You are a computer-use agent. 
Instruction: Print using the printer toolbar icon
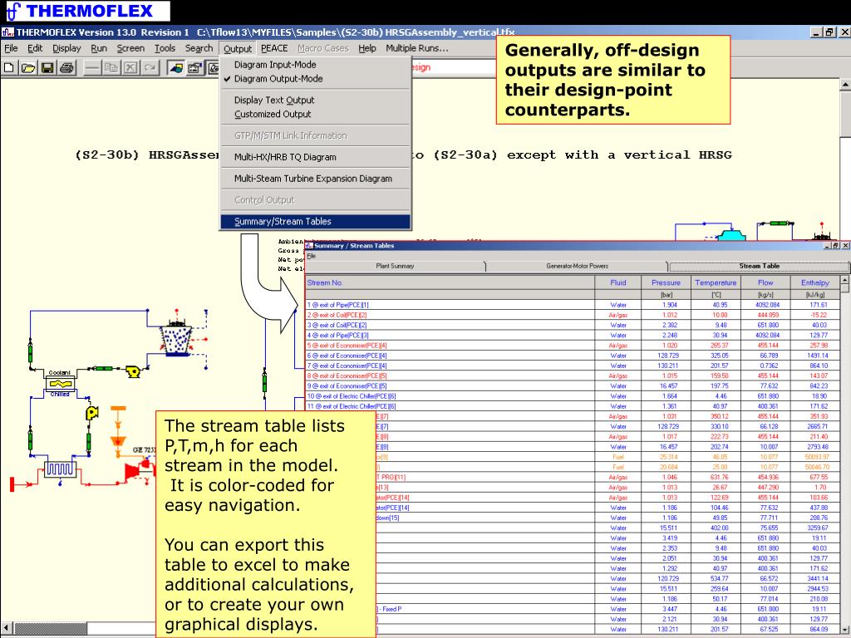66,68
